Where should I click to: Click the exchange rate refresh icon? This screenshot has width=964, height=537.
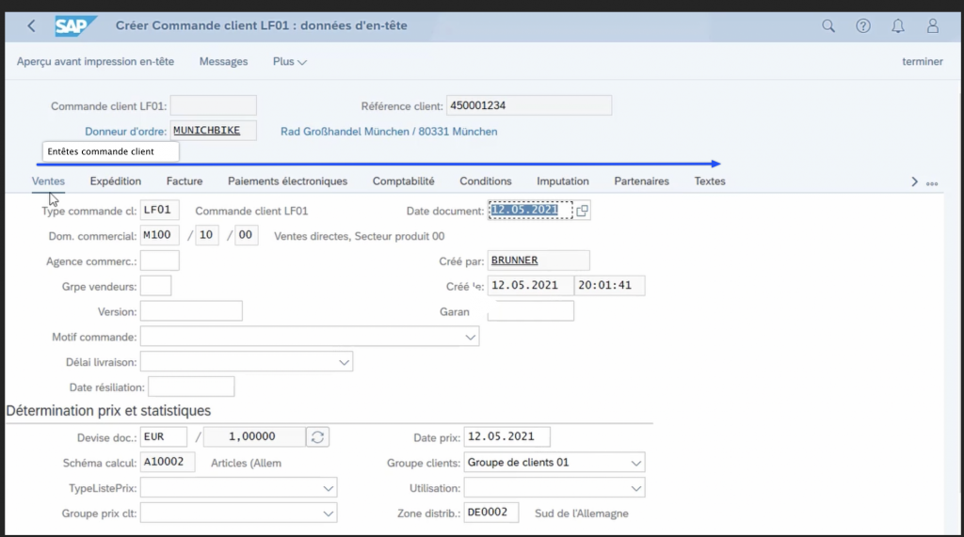[318, 436]
